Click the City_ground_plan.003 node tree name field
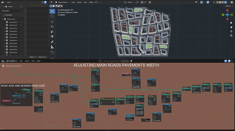Screen dimensions: 235x131 (111, 61)
